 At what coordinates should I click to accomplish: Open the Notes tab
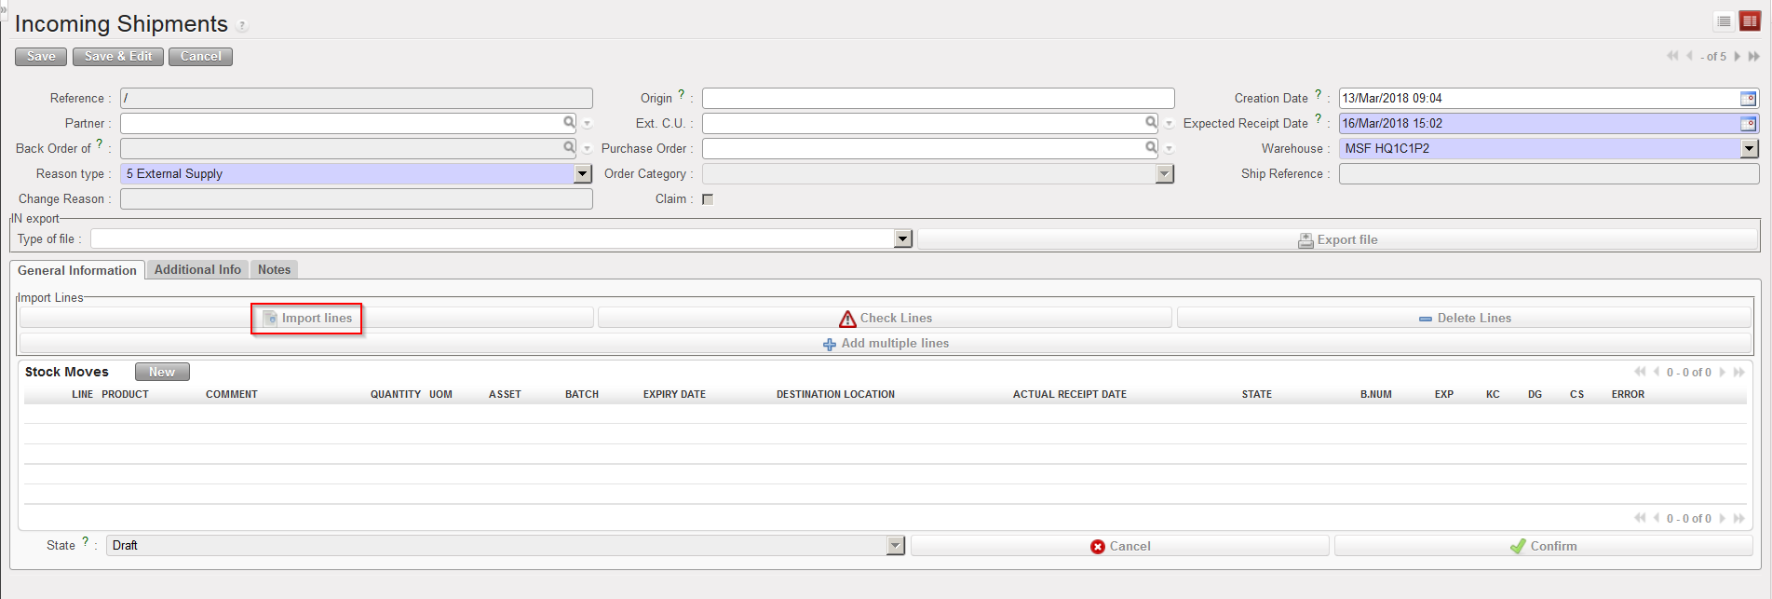(274, 270)
